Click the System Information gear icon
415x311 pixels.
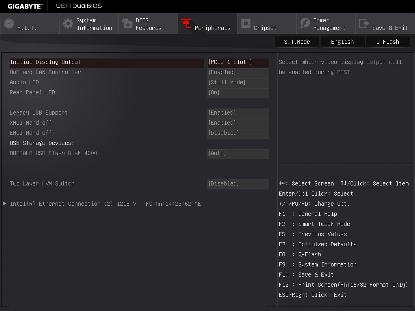click(68, 23)
